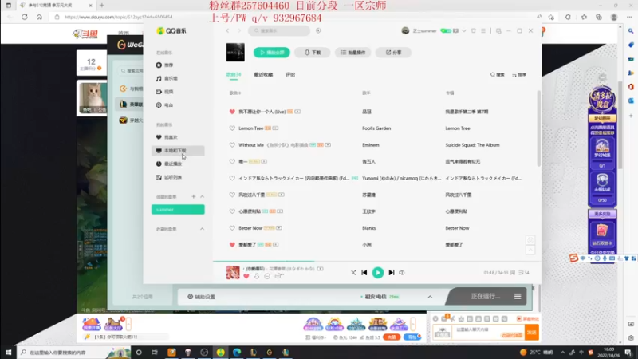The height and width of the screenshot is (359, 638).
Task: Skip to the next track
Action: click(392, 273)
